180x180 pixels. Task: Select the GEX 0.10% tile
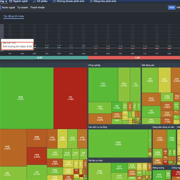tap(124, 85)
